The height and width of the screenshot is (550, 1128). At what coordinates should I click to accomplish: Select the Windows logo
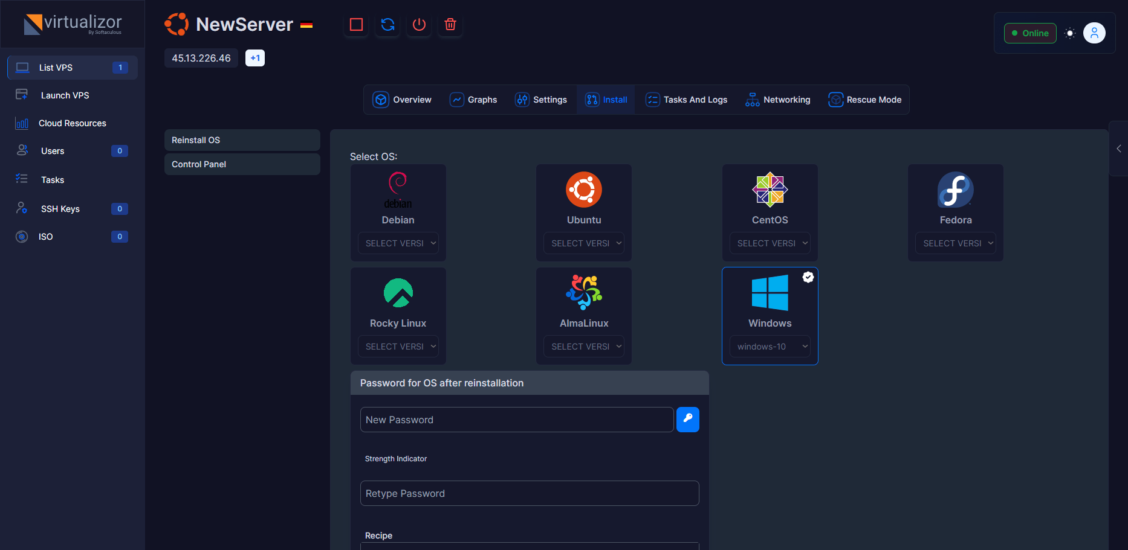(770, 293)
